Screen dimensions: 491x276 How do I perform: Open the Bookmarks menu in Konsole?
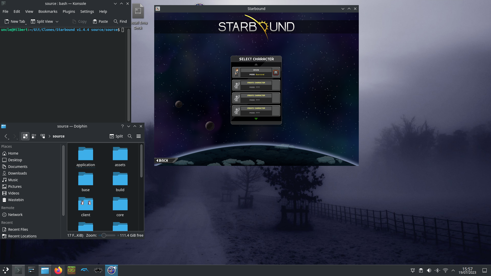[x=48, y=11]
